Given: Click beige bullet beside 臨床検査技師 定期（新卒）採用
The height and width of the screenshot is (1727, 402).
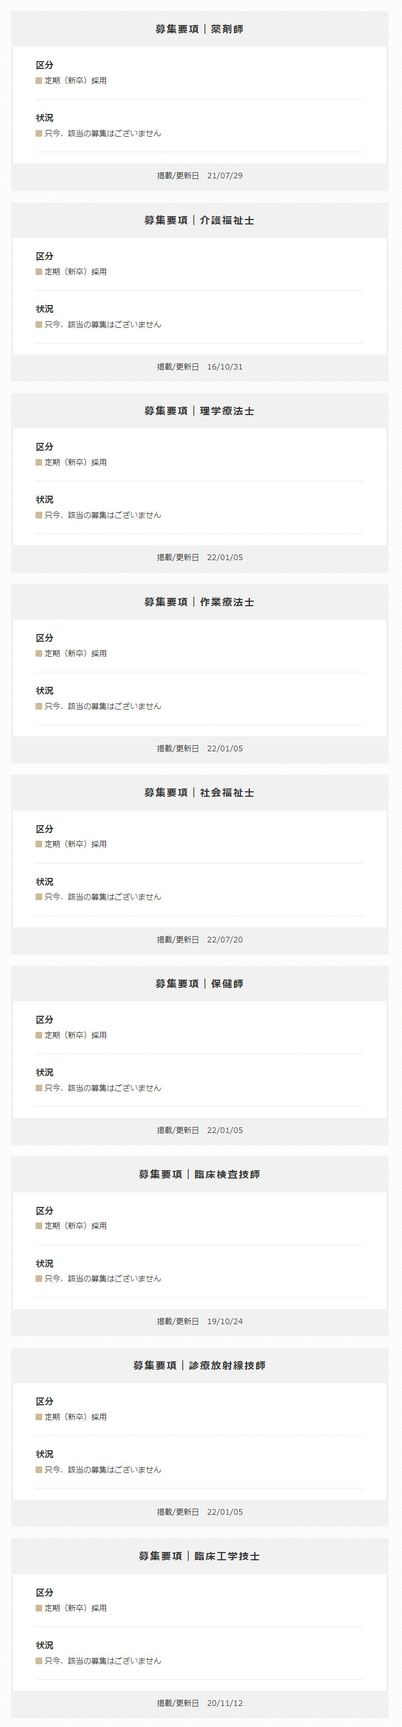Looking at the screenshot, I should (39, 1226).
